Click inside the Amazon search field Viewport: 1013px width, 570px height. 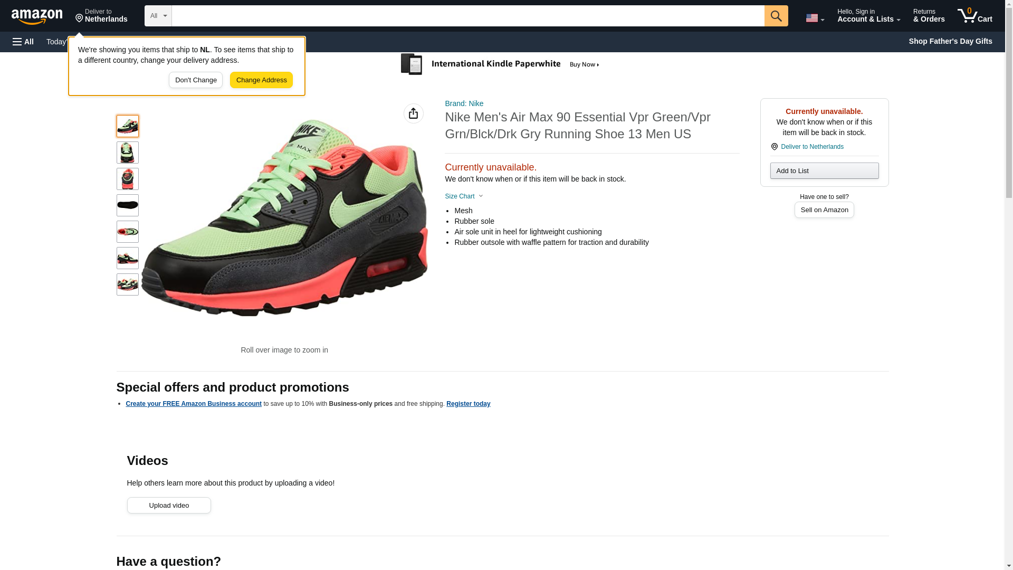tap(467, 16)
